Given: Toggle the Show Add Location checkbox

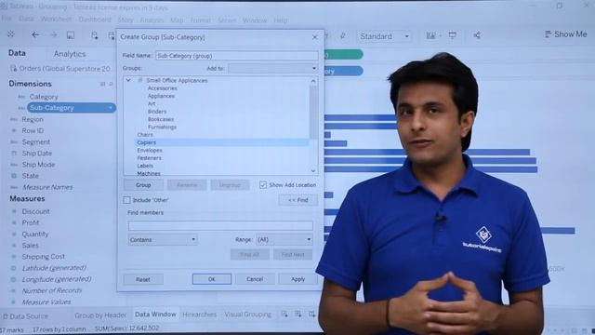Looking at the screenshot, I should click(262, 185).
